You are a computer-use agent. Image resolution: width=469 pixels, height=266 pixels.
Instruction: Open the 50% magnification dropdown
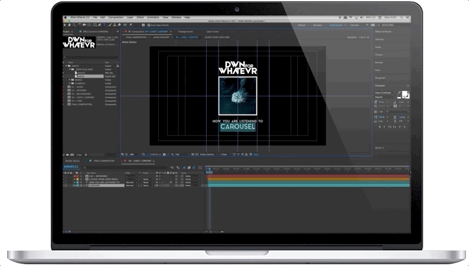coord(135,154)
